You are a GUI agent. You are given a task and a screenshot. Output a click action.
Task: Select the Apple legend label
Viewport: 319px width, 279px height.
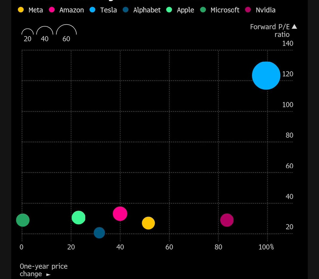186,10
